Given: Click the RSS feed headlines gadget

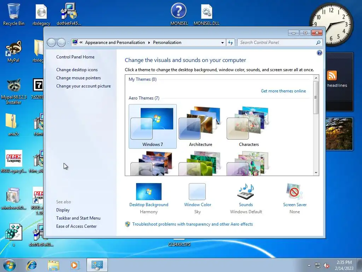Looking at the screenshot, I should [339, 81].
